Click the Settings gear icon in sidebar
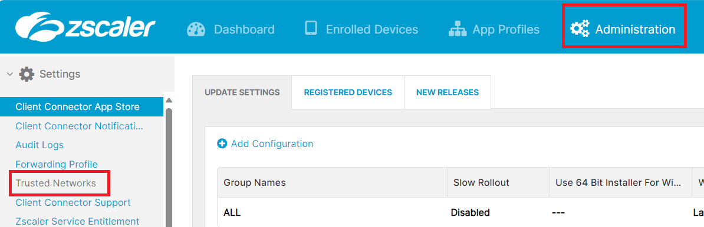The width and height of the screenshot is (704, 227). point(27,74)
